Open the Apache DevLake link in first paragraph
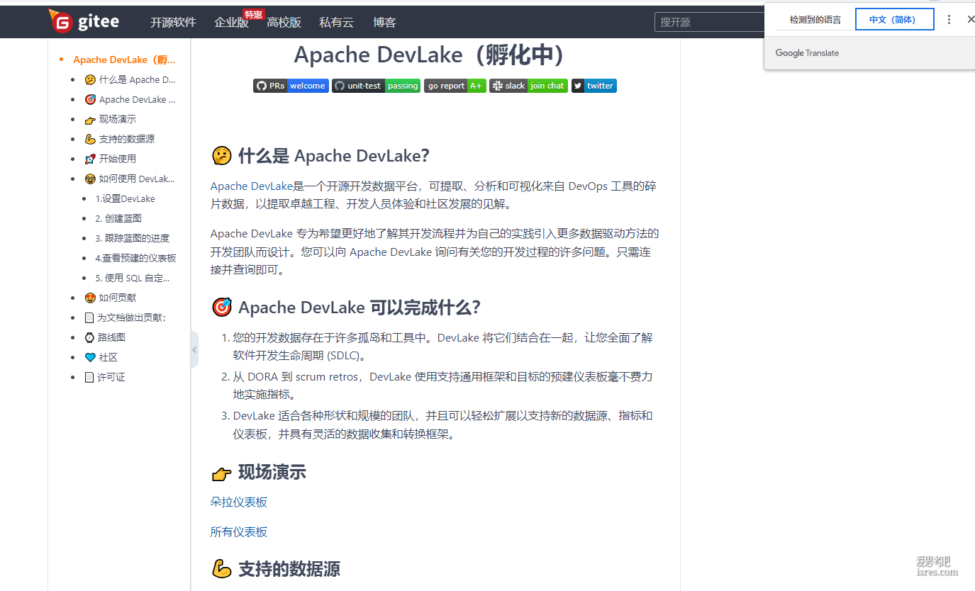Viewport: 975px width, 591px height. (x=252, y=186)
